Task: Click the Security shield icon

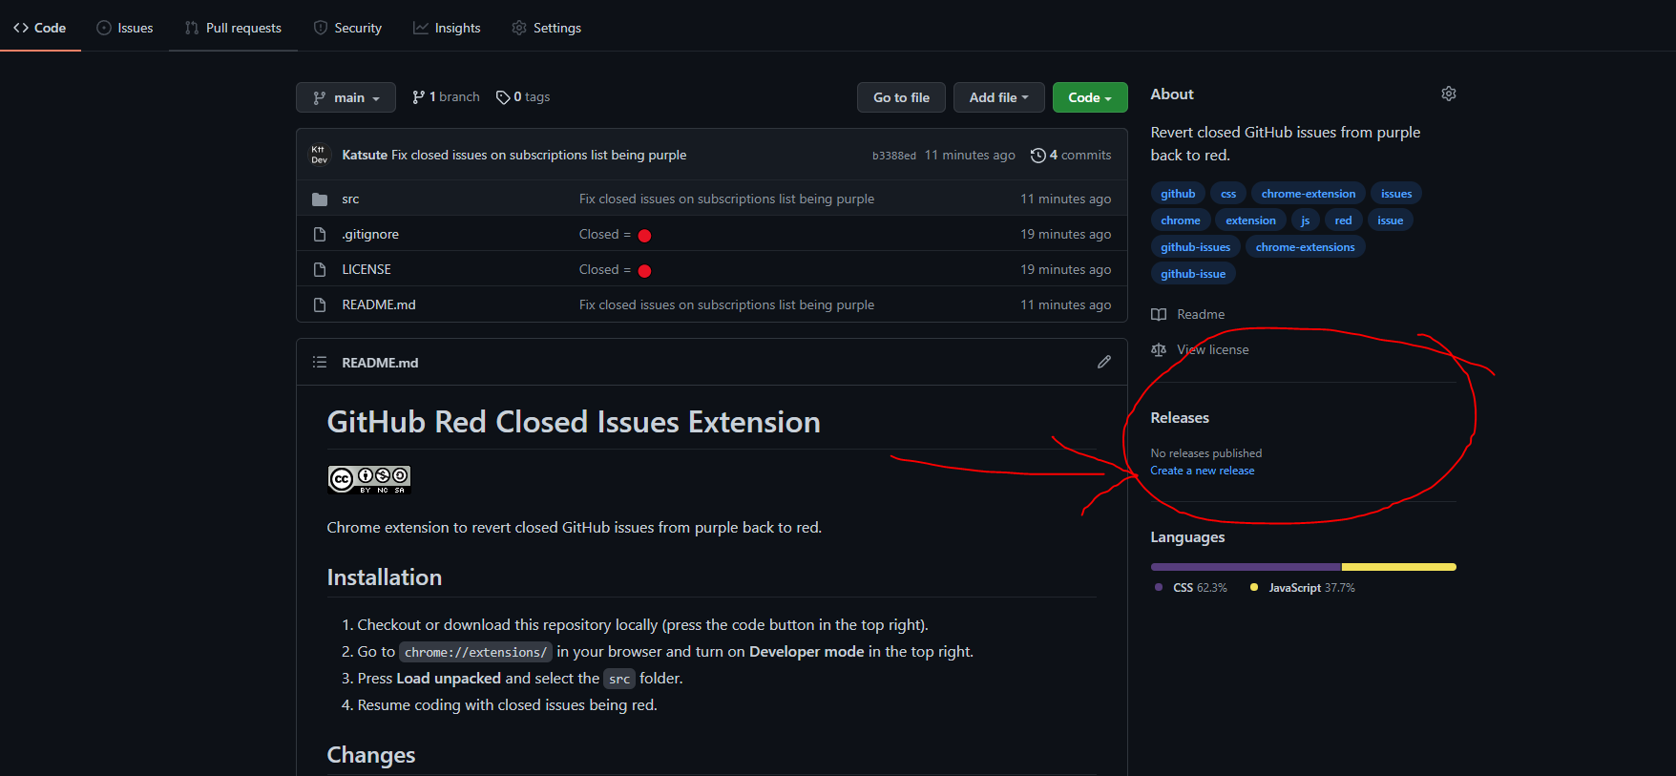Action: tap(321, 28)
